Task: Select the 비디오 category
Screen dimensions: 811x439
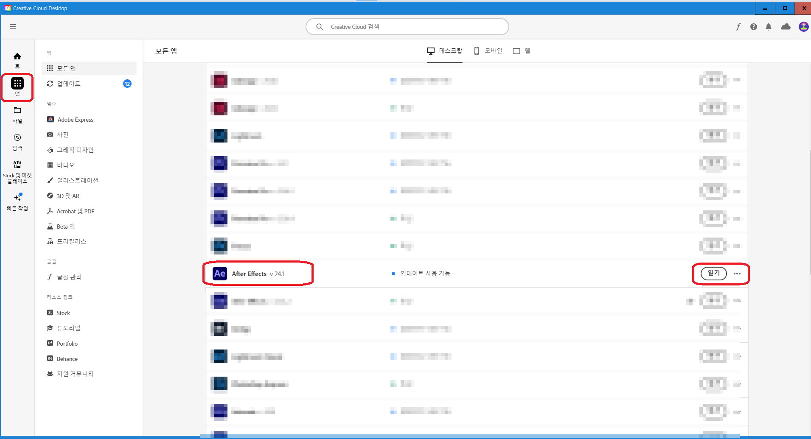Action: tap(64, 165)
